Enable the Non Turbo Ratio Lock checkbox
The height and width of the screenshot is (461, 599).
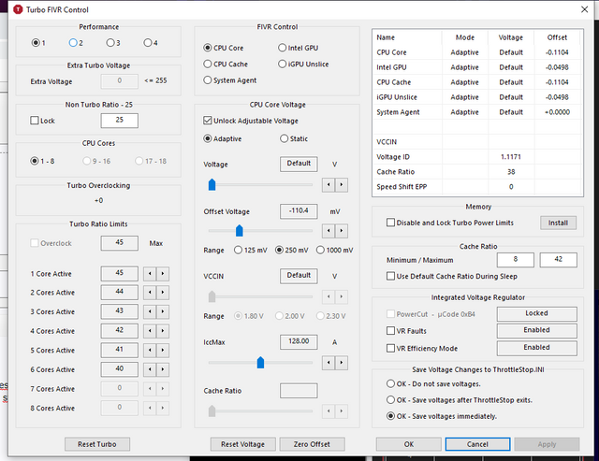tap(36, 122)
